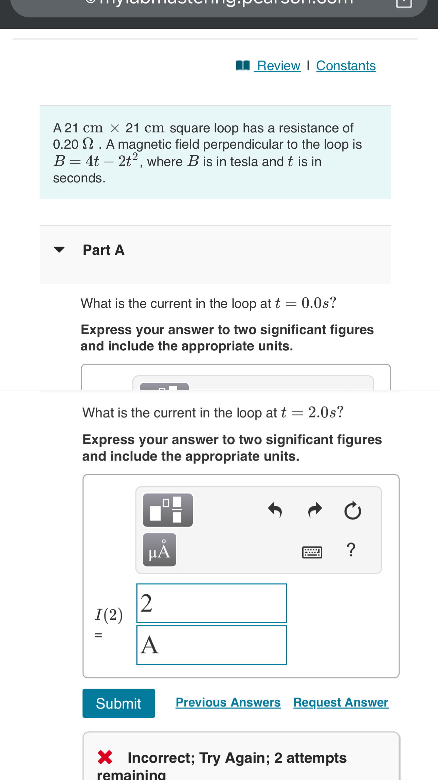Image resolution: width=438 pixels, height=780 pixels.
Task: Click the Part A header
Action: tap(104, 250)
